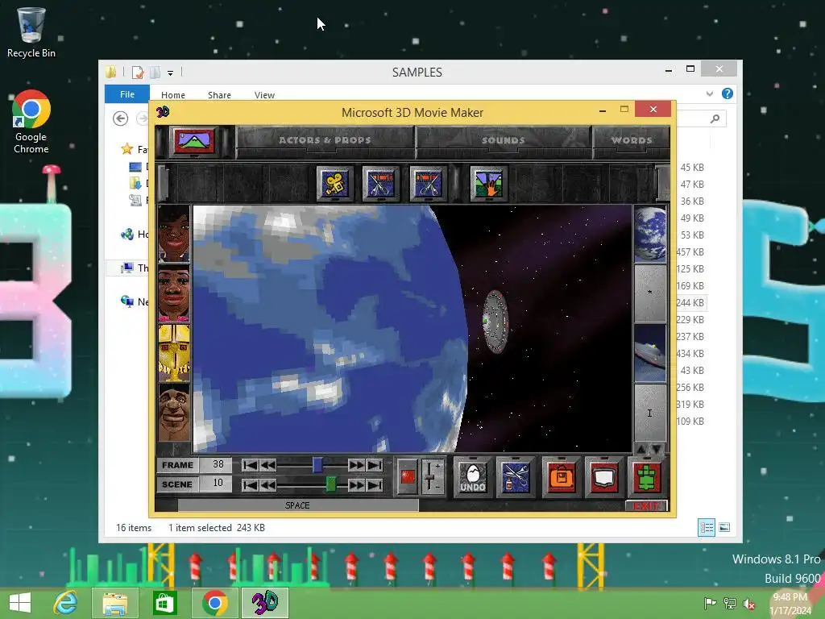This screenshot has width=825, height=619.
Task: Click the green figure icon
Action: (646, 477)
